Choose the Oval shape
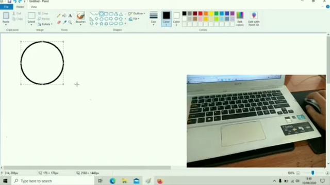The width and height of the screenshot is (330, 185). [102, 14]
